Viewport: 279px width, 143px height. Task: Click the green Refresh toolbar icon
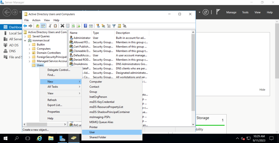pyautogui.click(x=73, y=26)
